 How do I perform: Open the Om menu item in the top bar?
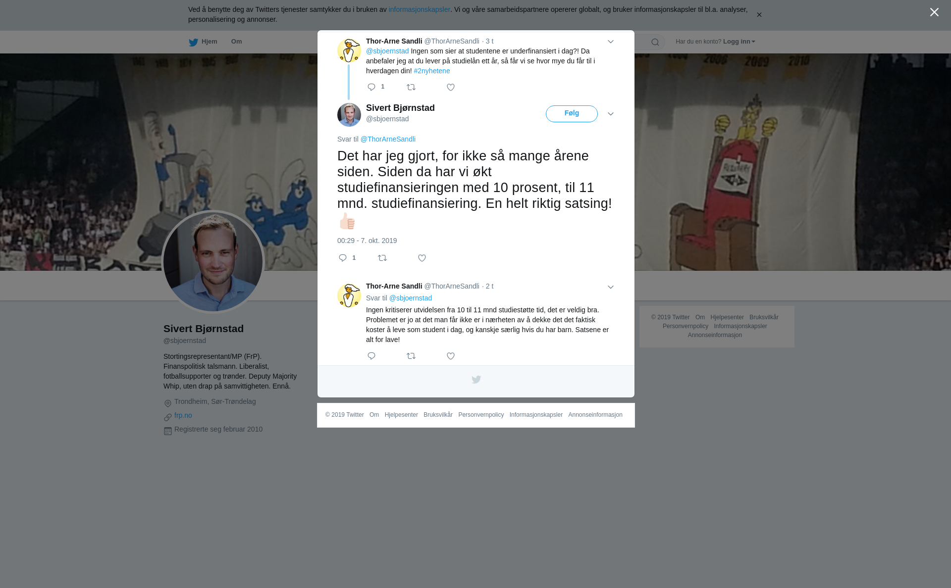[236, 42]
